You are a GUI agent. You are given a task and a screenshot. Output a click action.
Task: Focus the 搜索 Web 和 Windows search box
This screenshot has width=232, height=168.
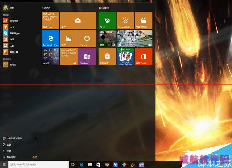tap(38, 164)
